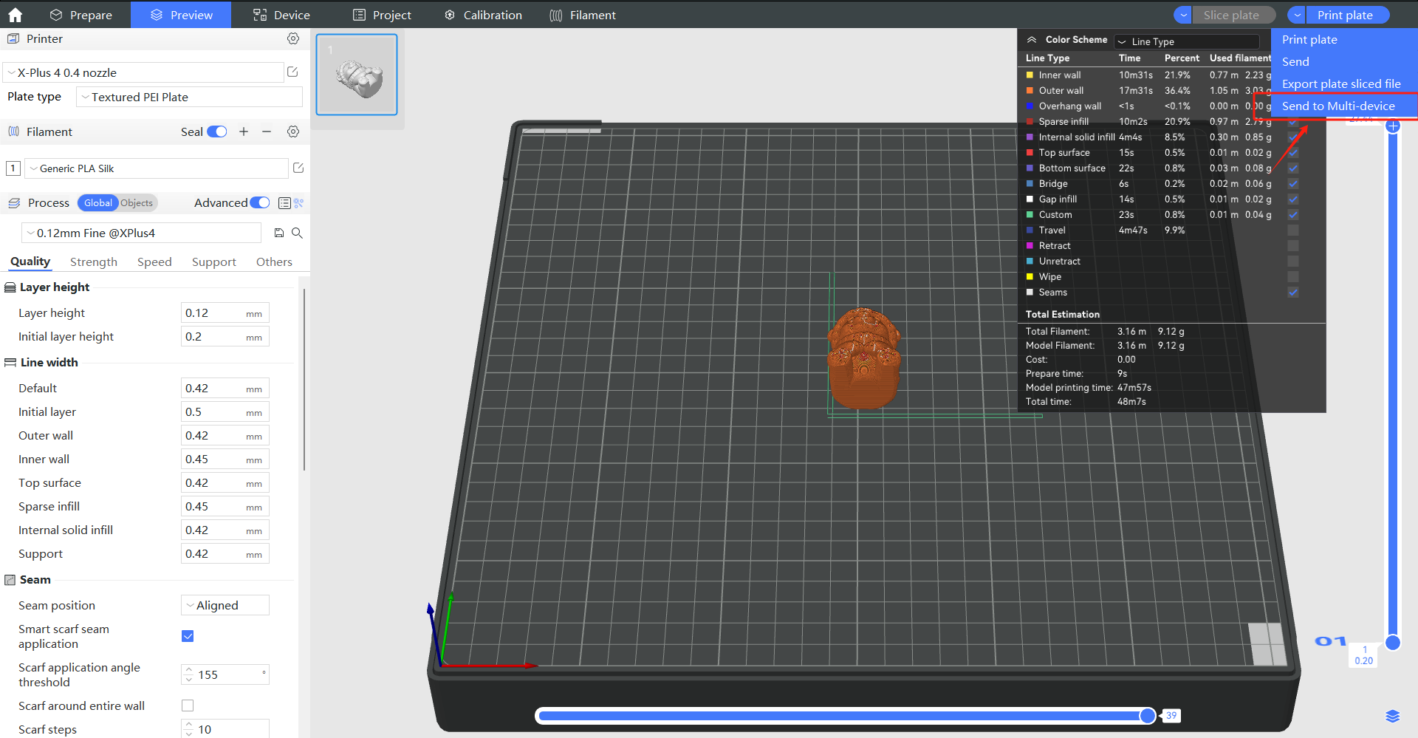Click the Process panel icon
1418x738 pixels.
point(13,202)
